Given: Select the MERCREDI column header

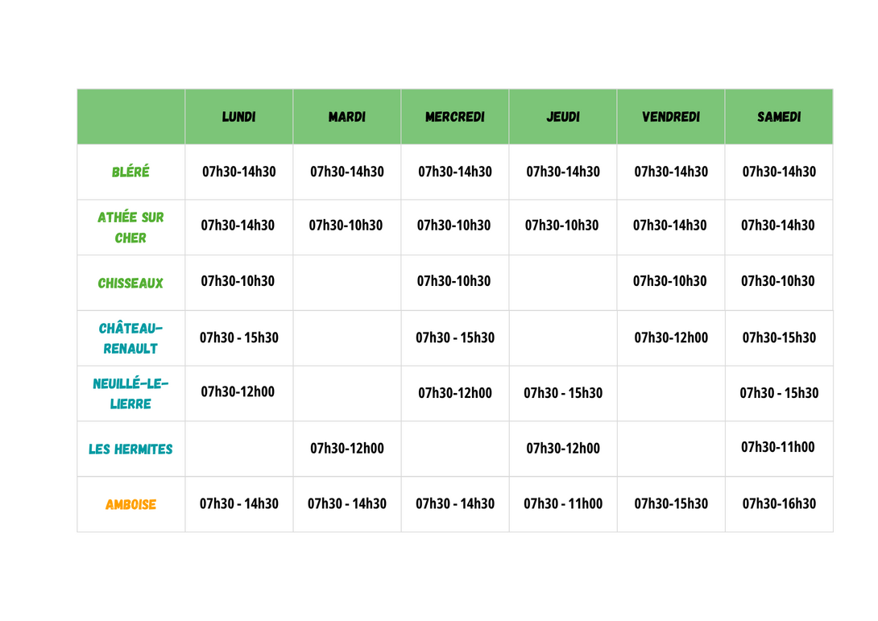Looking at the screenshot, I should tap(454, 117).
